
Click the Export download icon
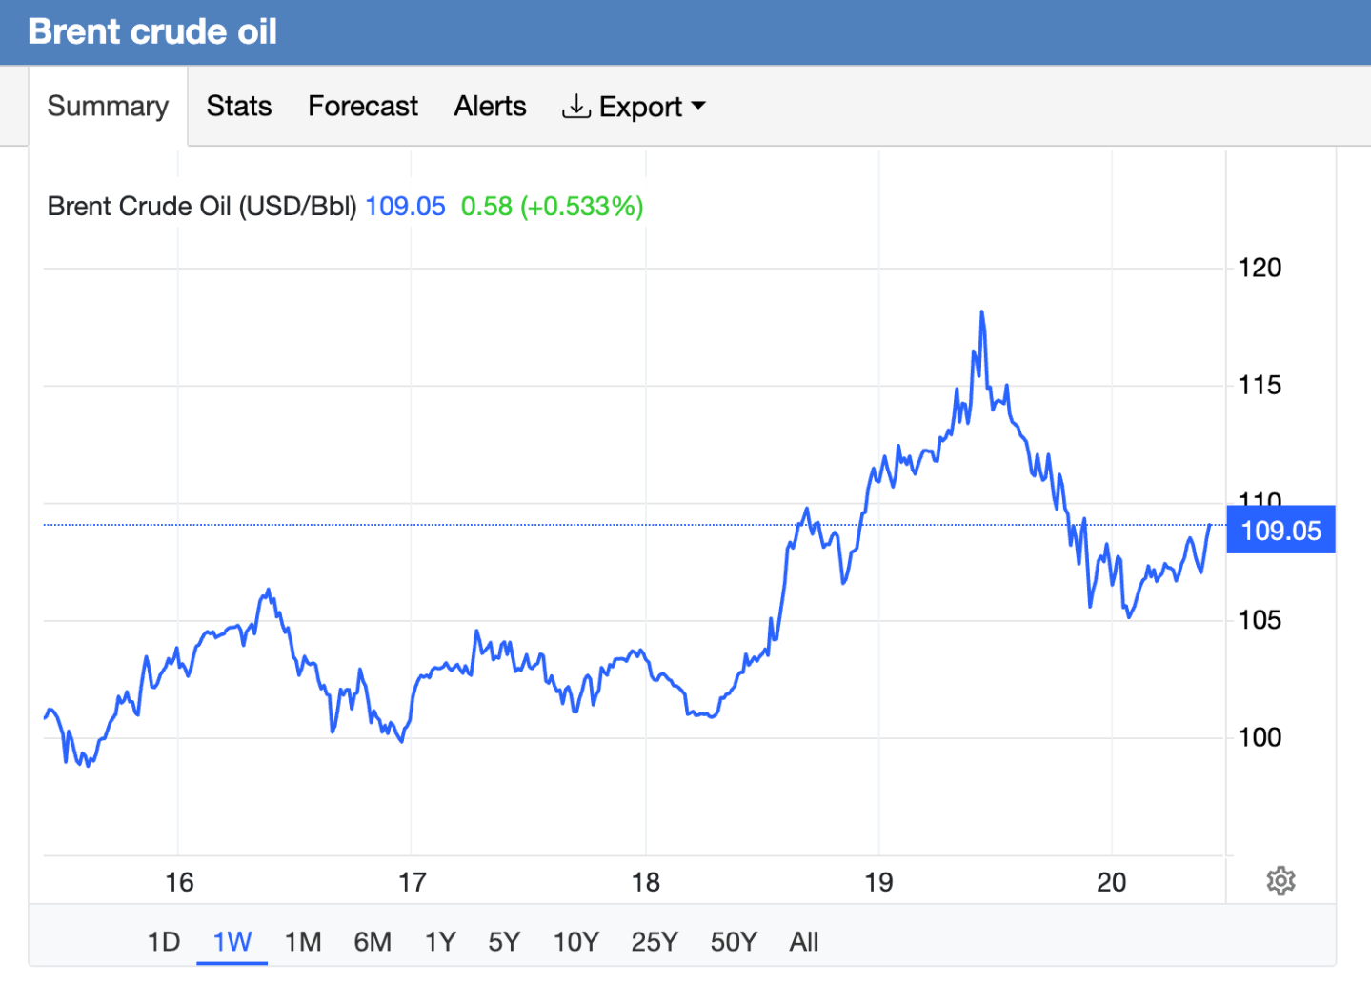pyautogui.click(x=576, y=107)
